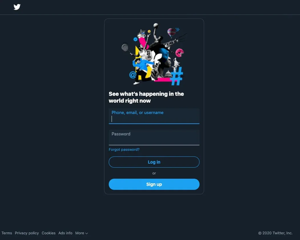
Task: Open the Terms page
Action: (7, 233)
